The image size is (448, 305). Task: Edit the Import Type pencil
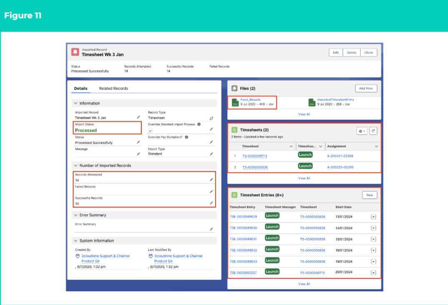click(211, 154)
